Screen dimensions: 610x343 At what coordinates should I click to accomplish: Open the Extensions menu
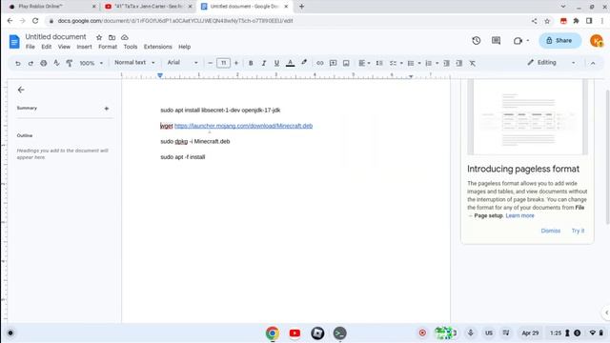tap(157, 47)
